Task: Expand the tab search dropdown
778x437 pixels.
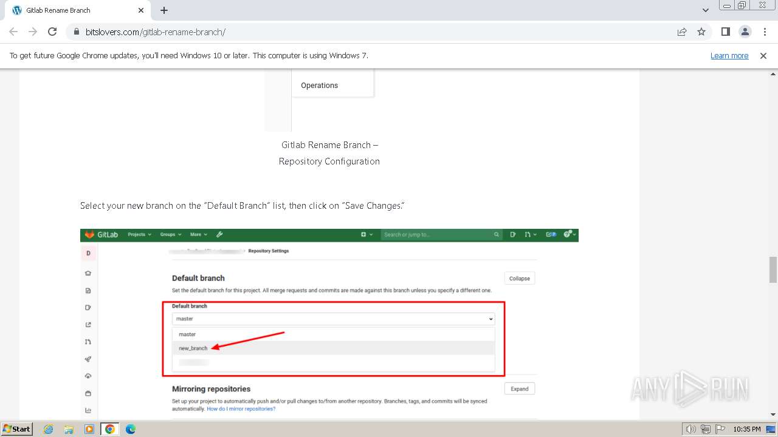Action: pos(706,10)
